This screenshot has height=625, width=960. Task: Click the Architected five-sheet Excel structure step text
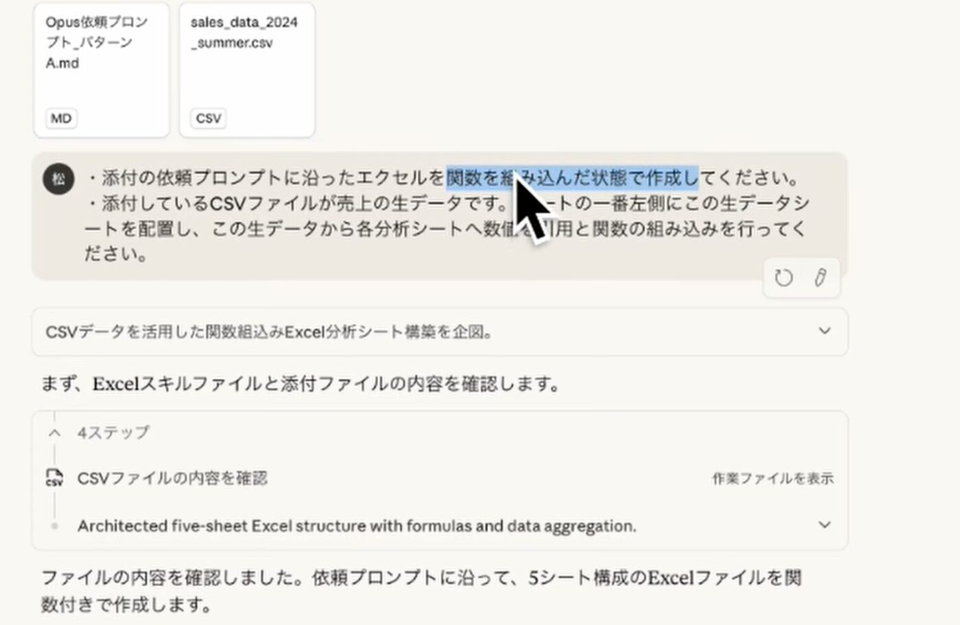point(357,526)
